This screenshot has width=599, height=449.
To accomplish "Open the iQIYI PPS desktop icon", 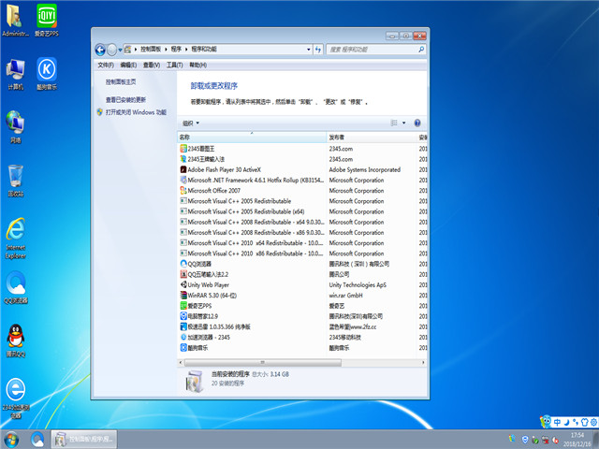I will coord(47,21).
